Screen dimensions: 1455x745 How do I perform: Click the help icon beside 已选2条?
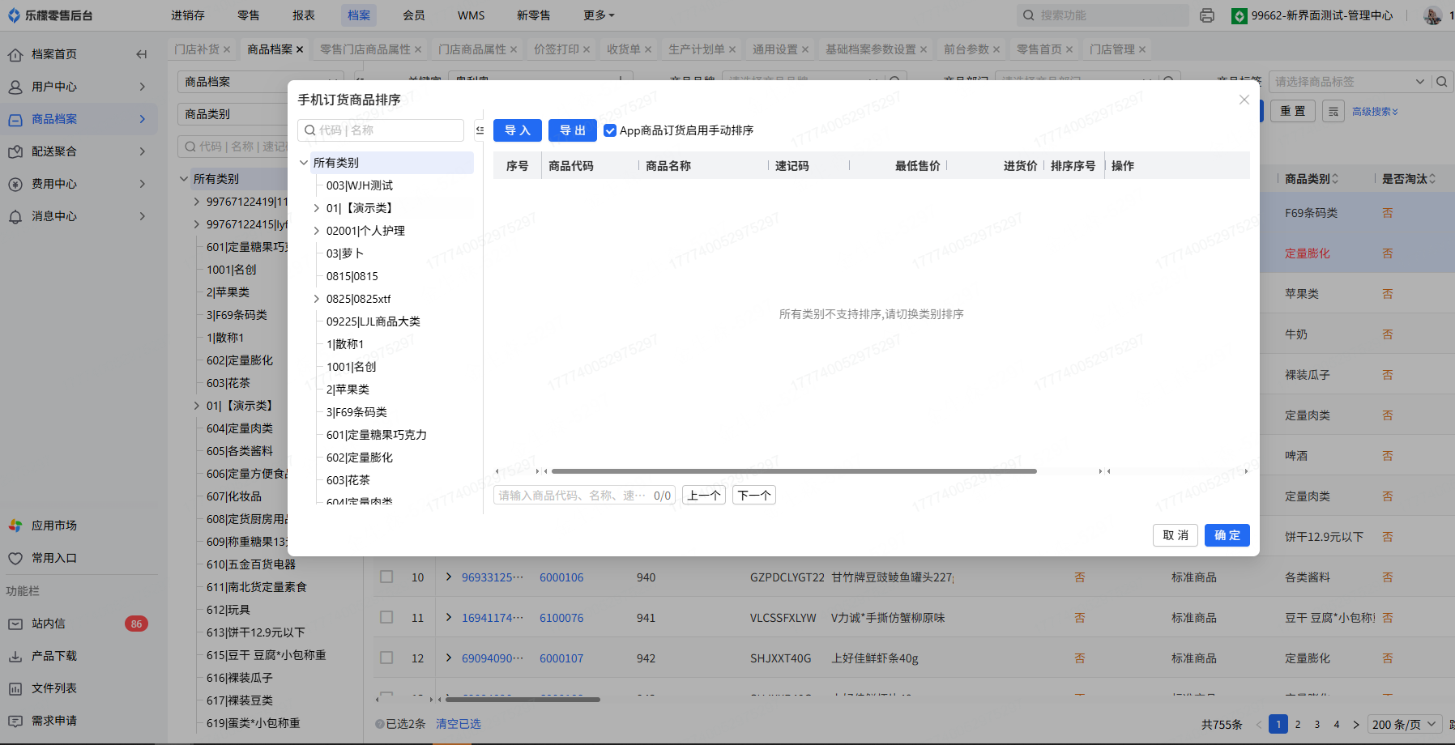click(x=380, y=724)
